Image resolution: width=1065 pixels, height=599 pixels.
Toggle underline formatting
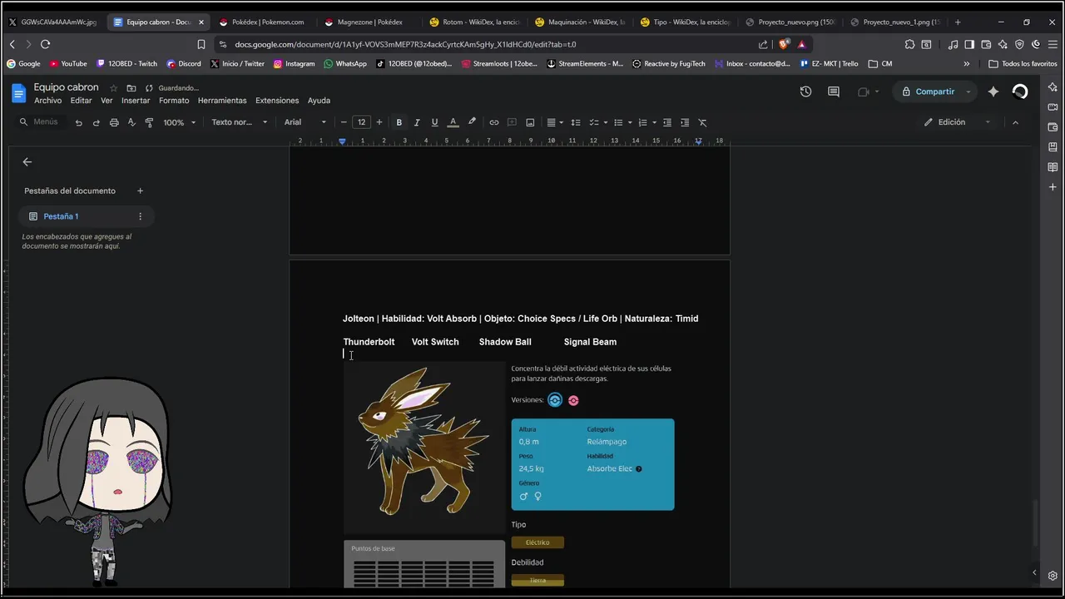click(x=434, y=122)
